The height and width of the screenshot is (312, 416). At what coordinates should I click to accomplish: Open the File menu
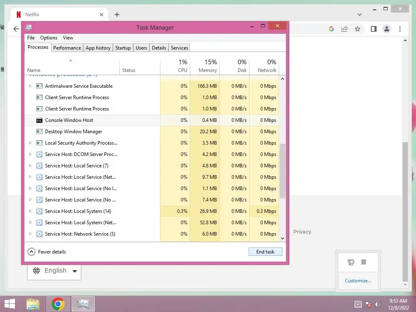pos(31,38)
